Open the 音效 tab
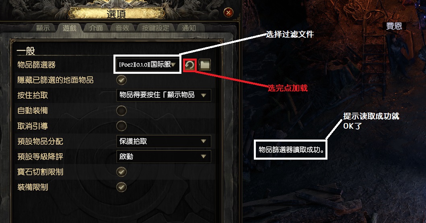 pyautogui.click(x=122, y=28)
